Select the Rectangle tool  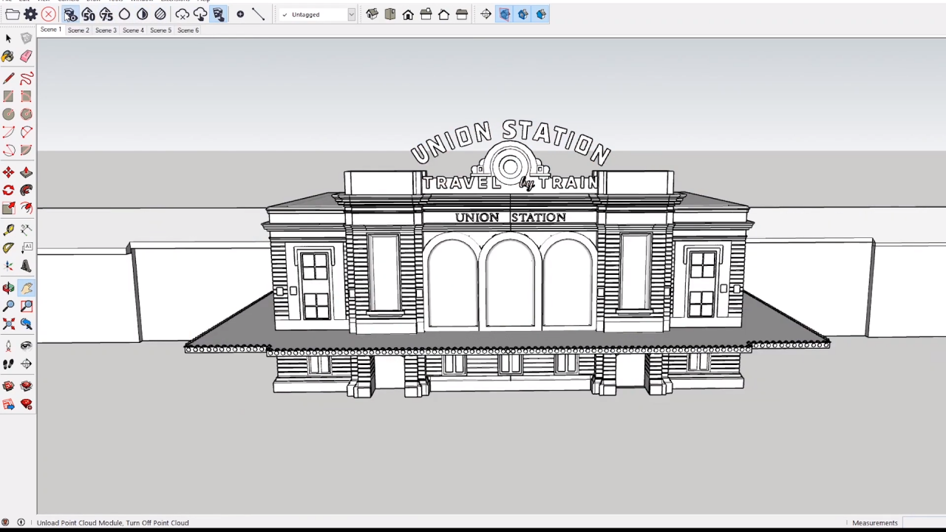(8, 96)
